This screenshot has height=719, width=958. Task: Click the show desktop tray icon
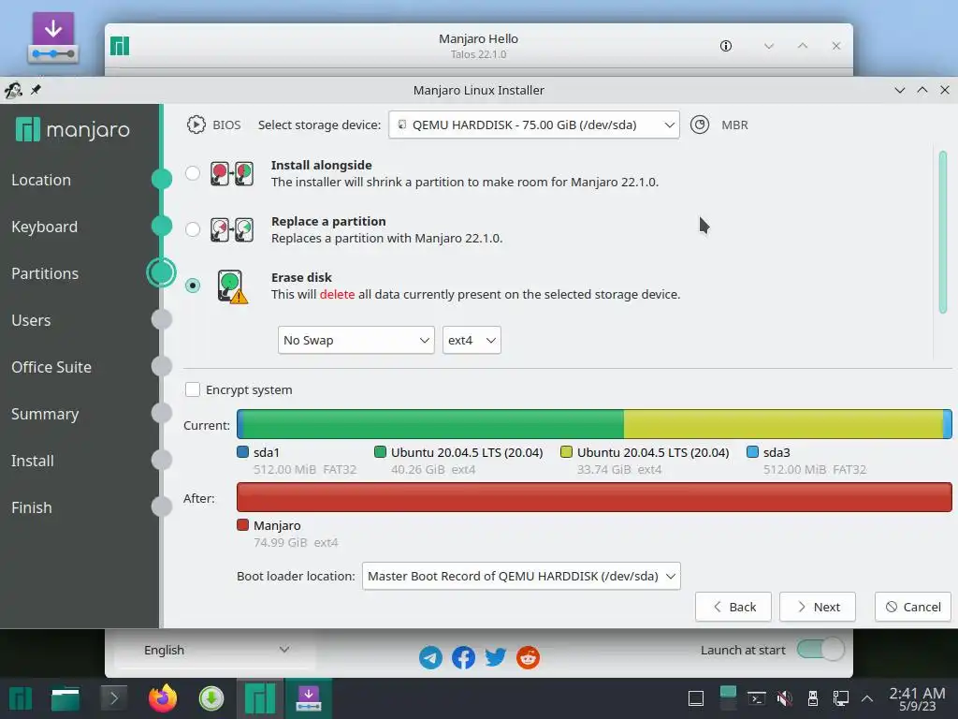(696, 698)
